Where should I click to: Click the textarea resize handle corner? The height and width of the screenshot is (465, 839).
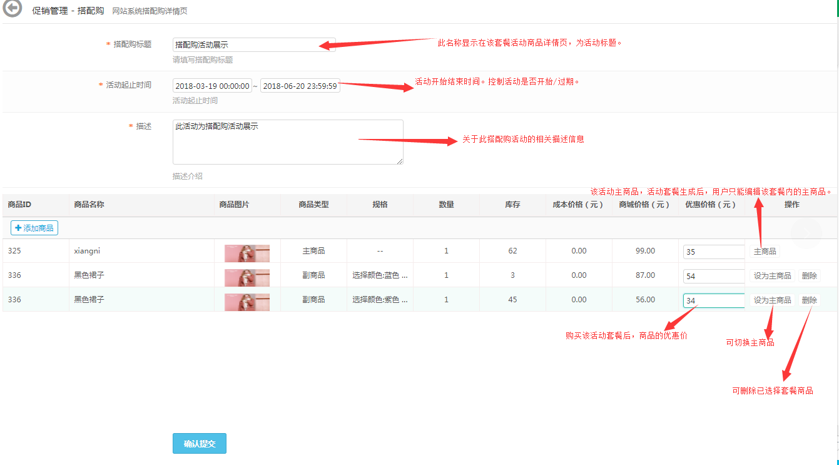(400, 161)
